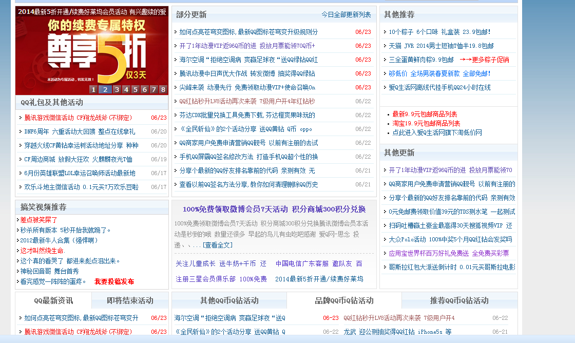Switch banner to slide number 5
The image size is (575, 343).
coord(136,89)
